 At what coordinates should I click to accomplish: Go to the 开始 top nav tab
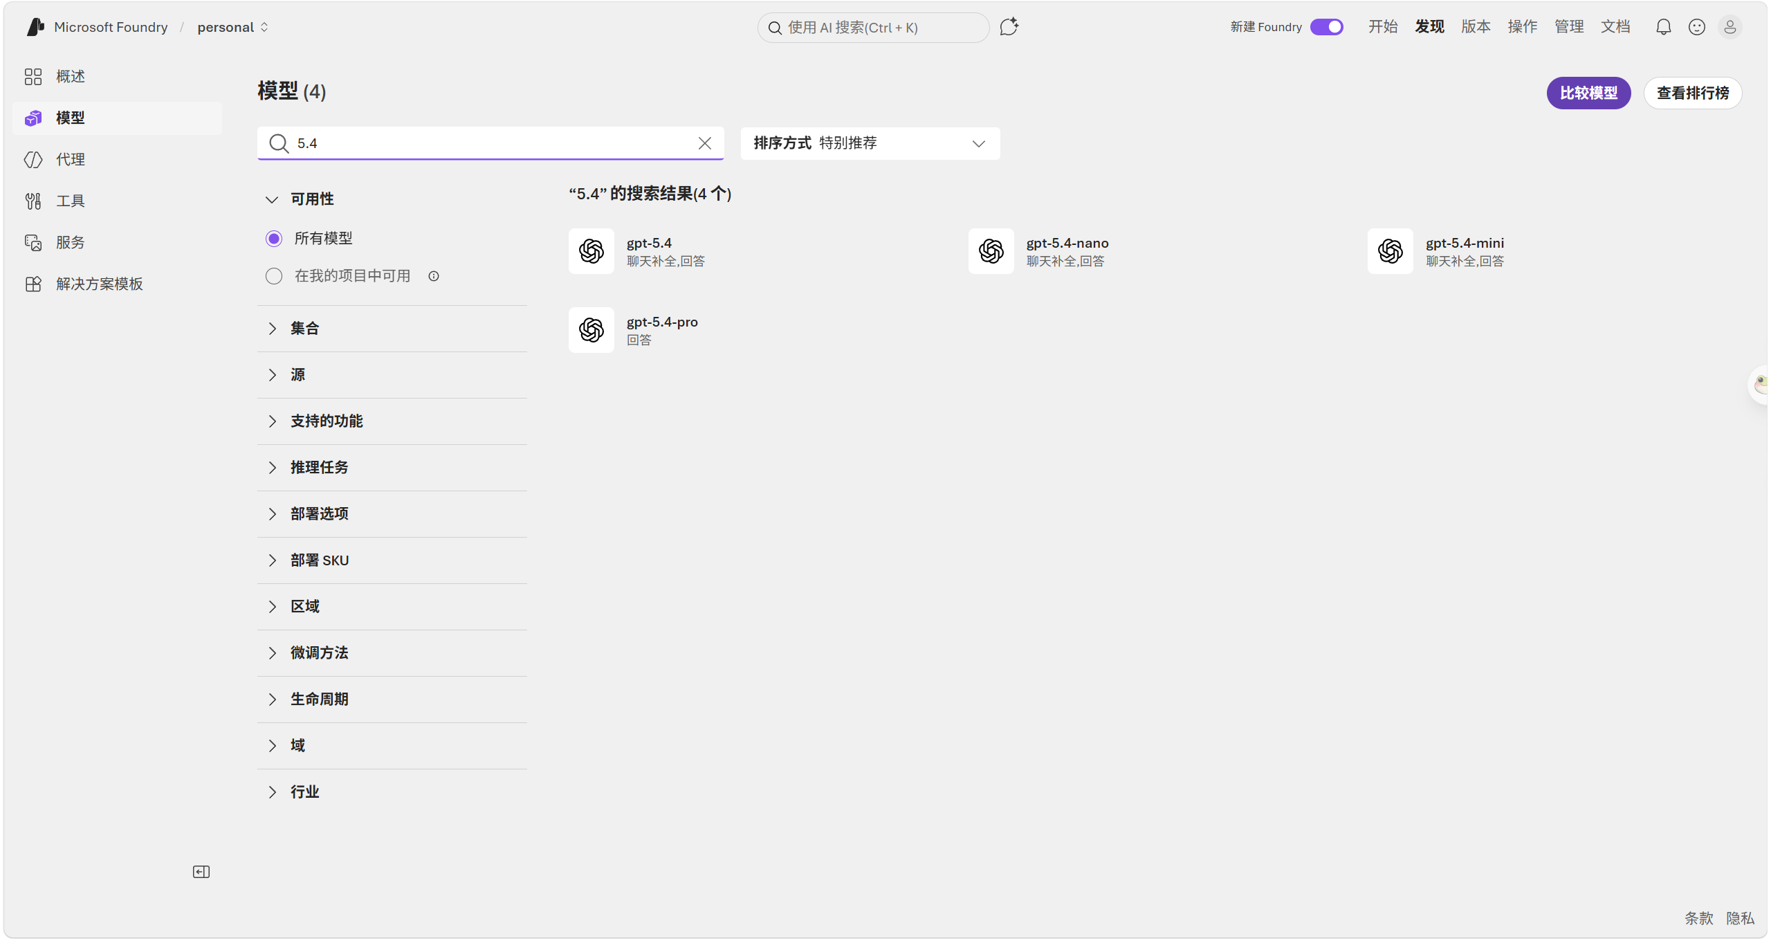click(x=1383, y=27)
